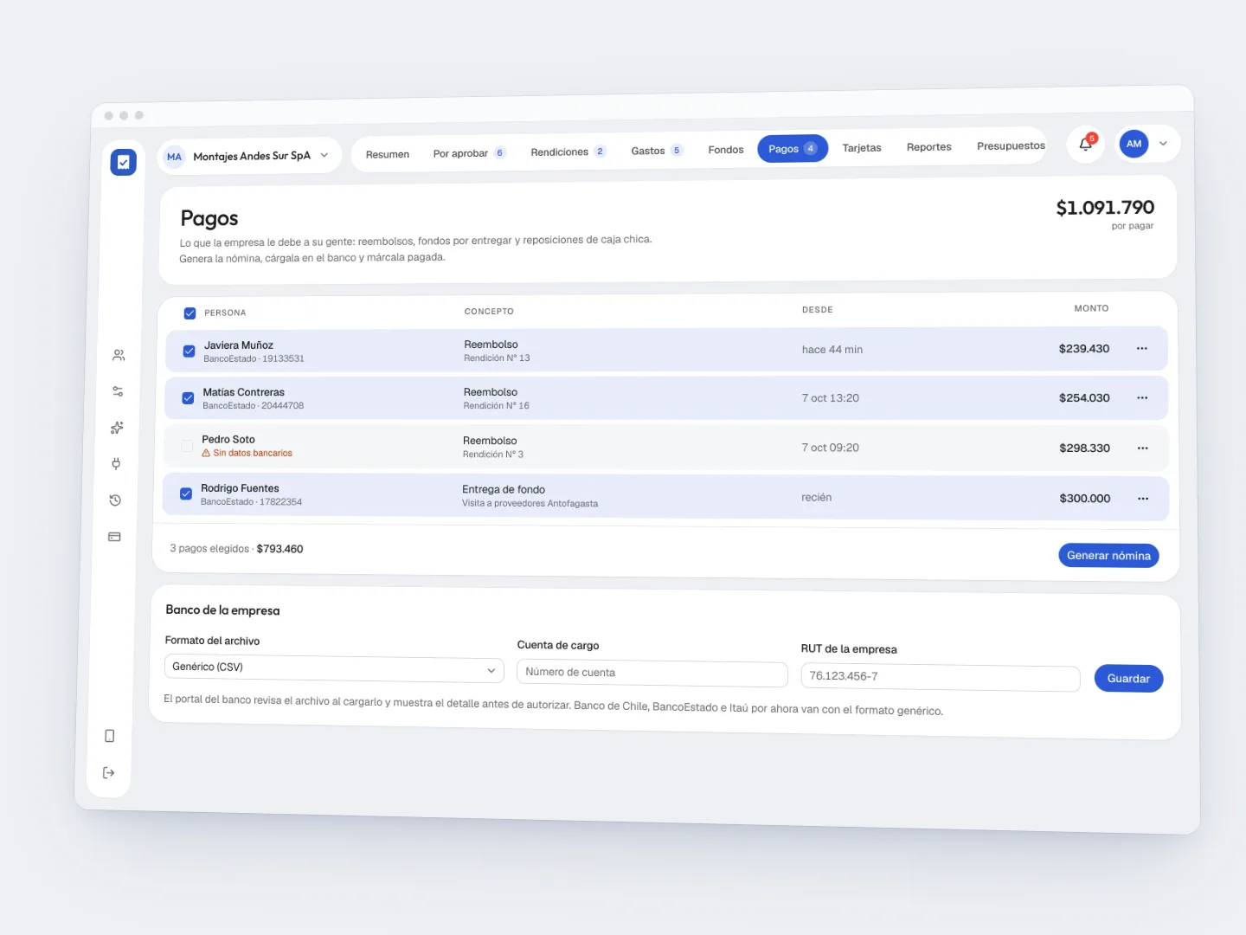
Task: Uncheck Javiera Muñoz payment
Action: coord(189,351)
